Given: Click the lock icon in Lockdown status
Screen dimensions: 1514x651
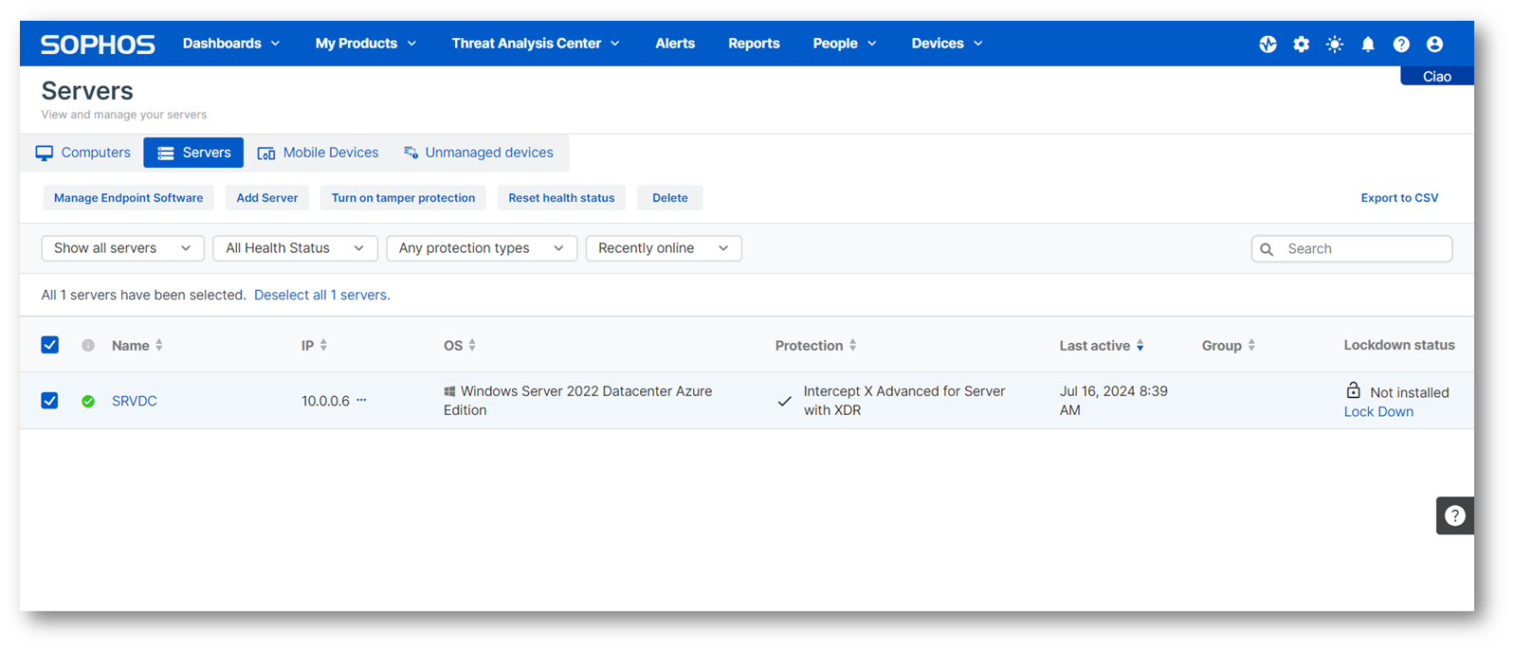Looking at the screenshot, I should (1354, 390).
